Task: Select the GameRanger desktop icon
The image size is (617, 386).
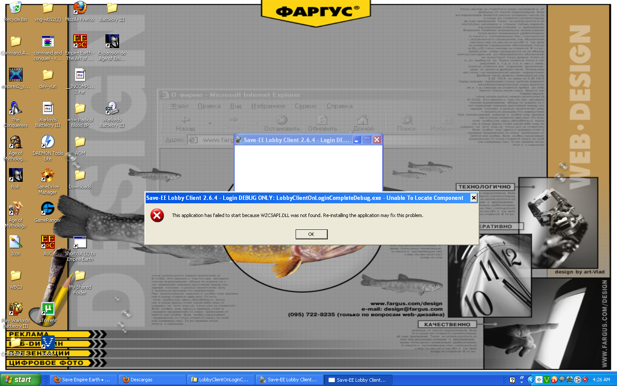Action: pyautogui.click(x=48, y=209)
